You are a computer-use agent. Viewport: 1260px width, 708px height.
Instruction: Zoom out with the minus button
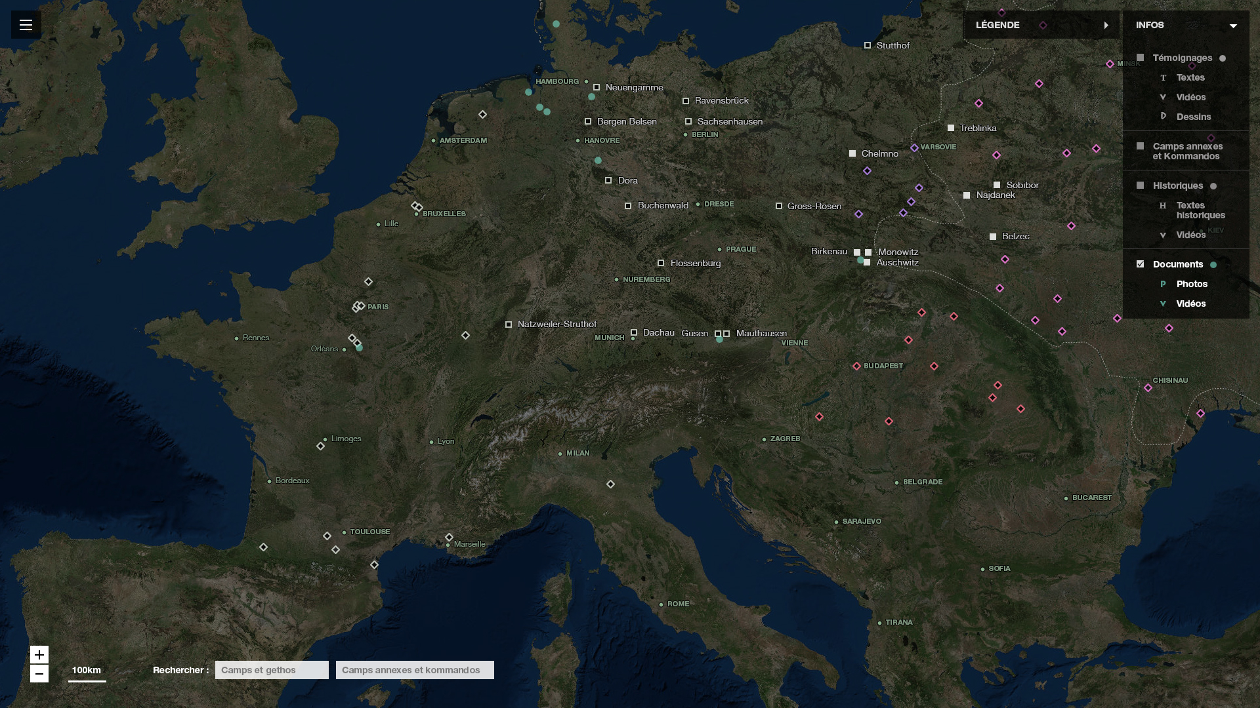(x=39, y=674)
